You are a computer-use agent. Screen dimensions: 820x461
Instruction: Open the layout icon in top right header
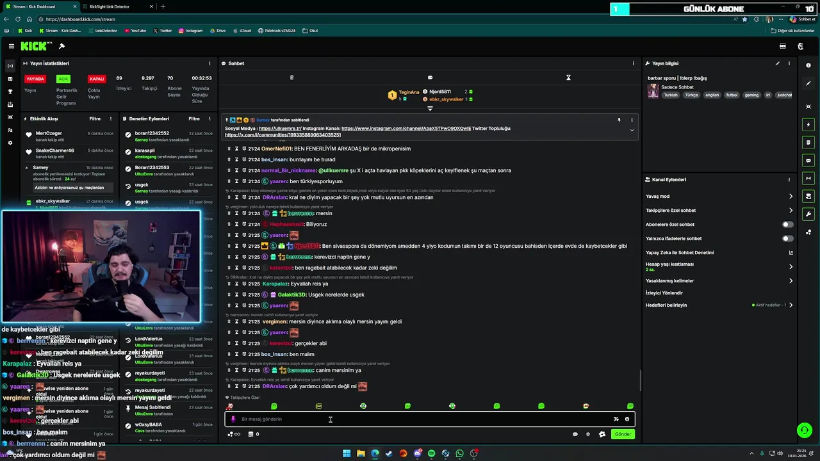(783, 46)
